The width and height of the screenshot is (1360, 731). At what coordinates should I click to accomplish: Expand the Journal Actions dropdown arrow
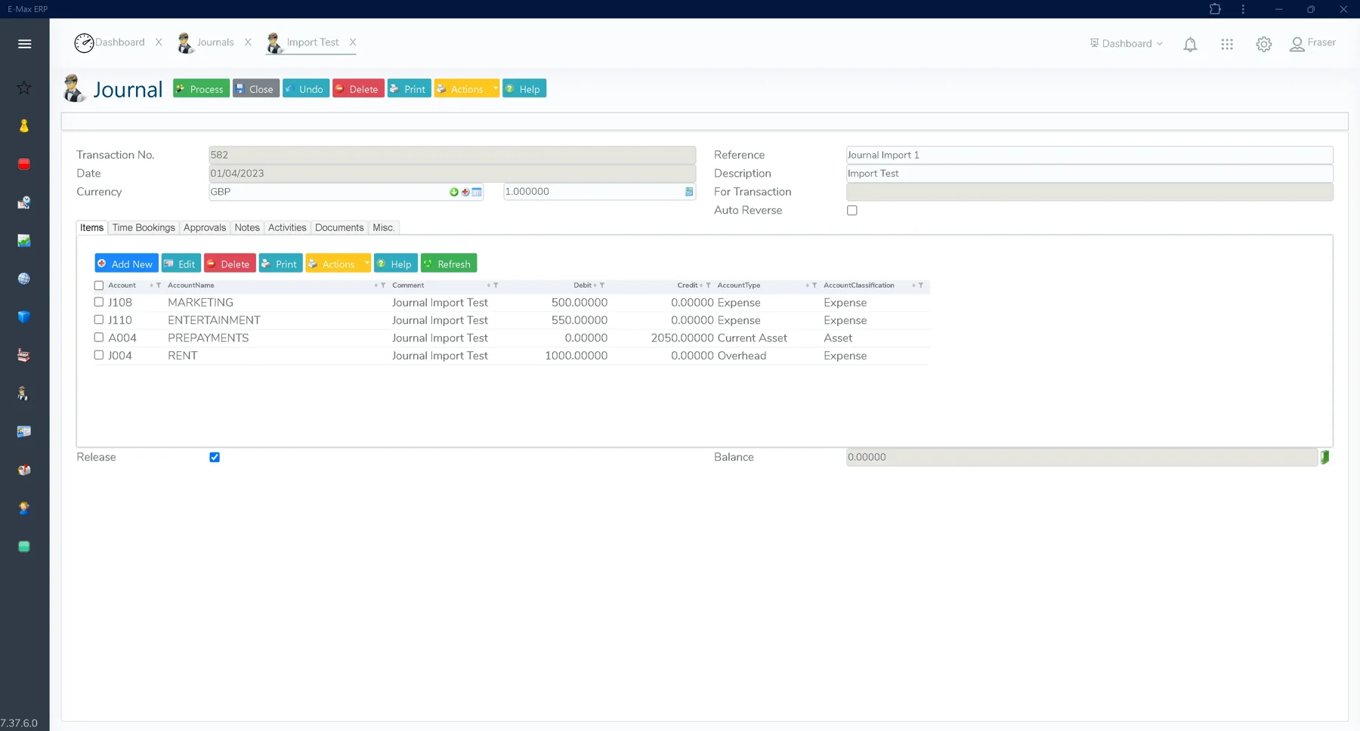pyautogui.click(x=495, y=88)
